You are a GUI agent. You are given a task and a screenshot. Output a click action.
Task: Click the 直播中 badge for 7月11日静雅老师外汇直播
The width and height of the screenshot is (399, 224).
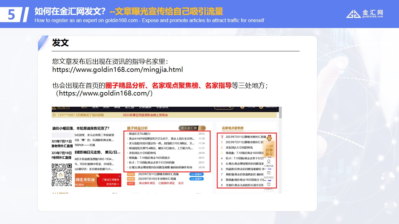click(196, 174)
